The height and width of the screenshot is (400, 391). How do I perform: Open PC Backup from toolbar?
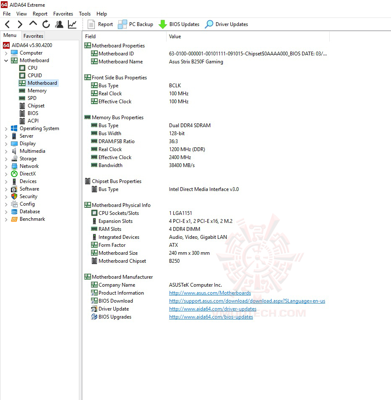click(x=136, y=24)
